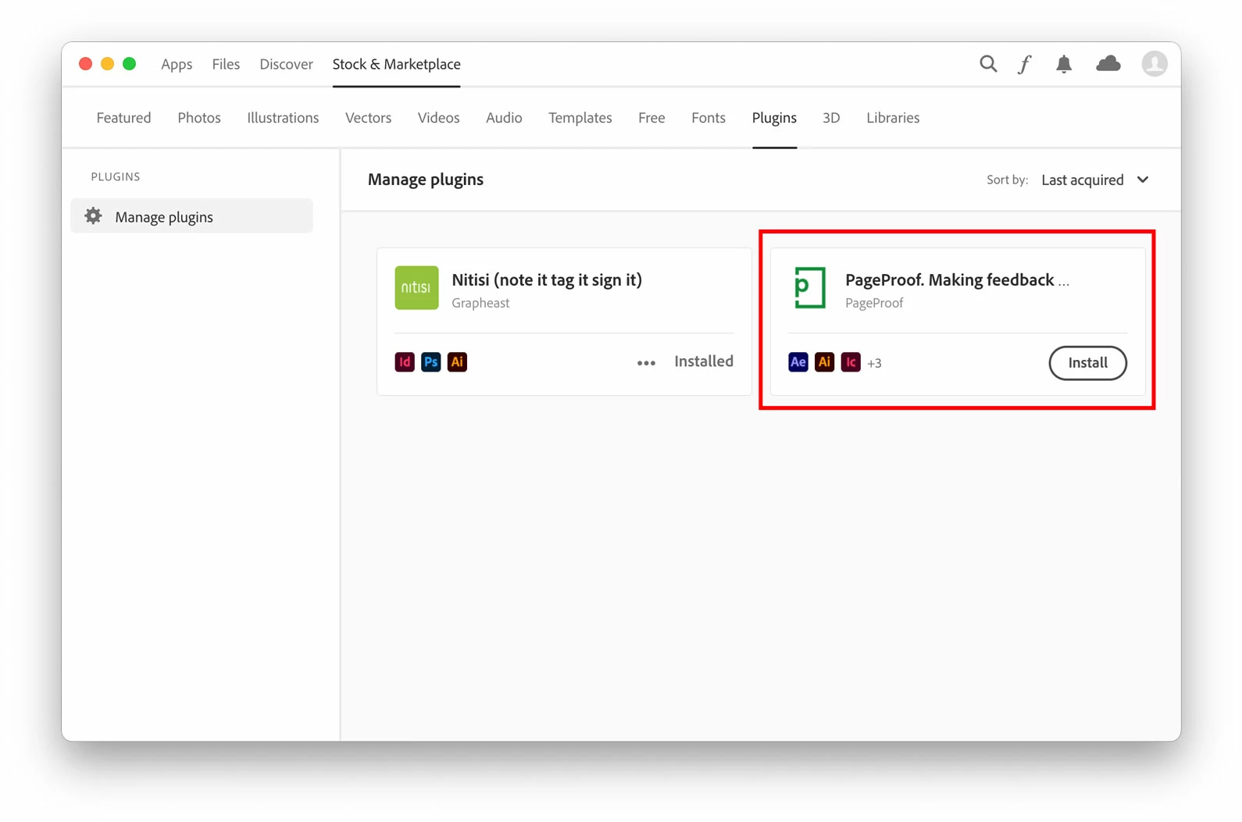Image resolution: width=1242 pixels, height=822 pixels.
Task: Click the green zoom window button
Action: (x=130, y=64)
